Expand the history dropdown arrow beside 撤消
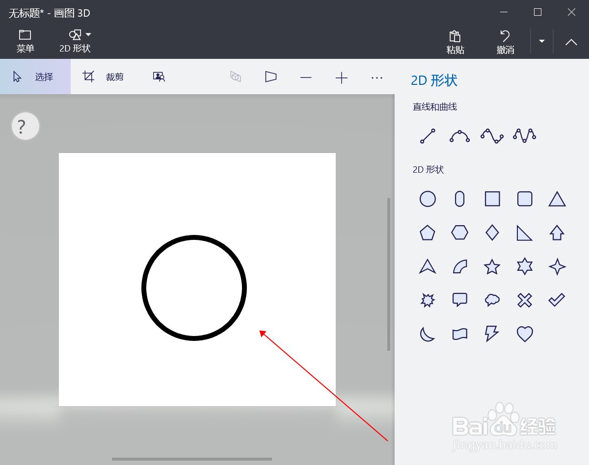Screen dimensions: 589x465 [542, 41]
